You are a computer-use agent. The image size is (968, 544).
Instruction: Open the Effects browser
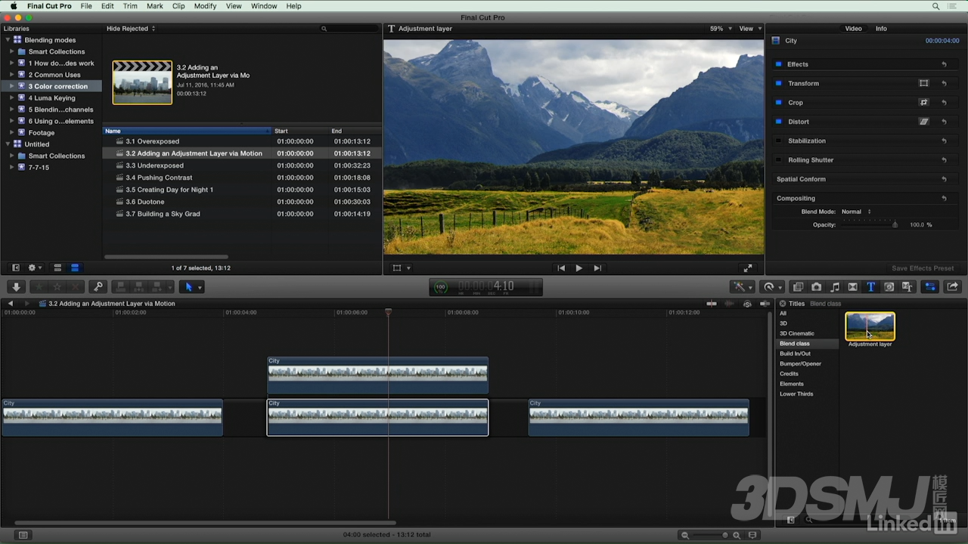click(798, 286)
